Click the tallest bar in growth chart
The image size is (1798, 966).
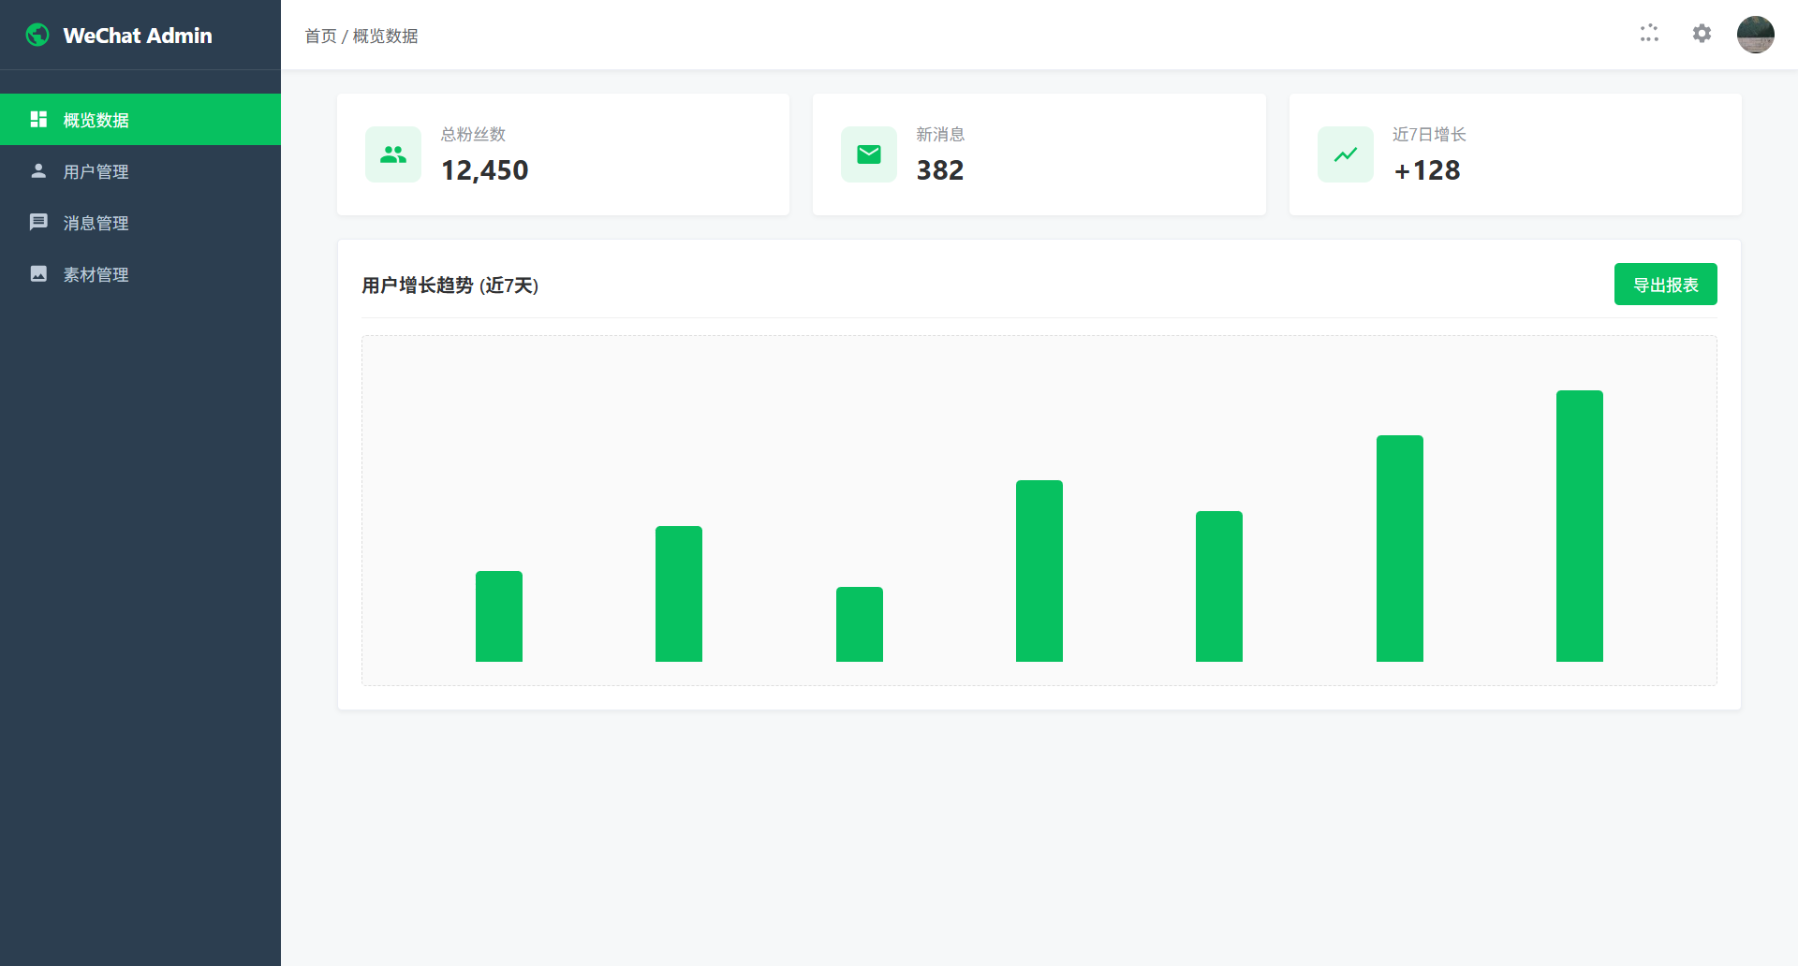pyautogui.click(x=1579, y=525)
